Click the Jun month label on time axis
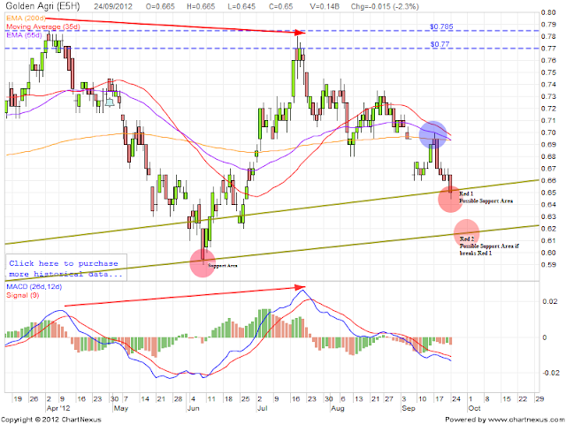The width and height of the screenshot is (566, 424). coord(193,408)
